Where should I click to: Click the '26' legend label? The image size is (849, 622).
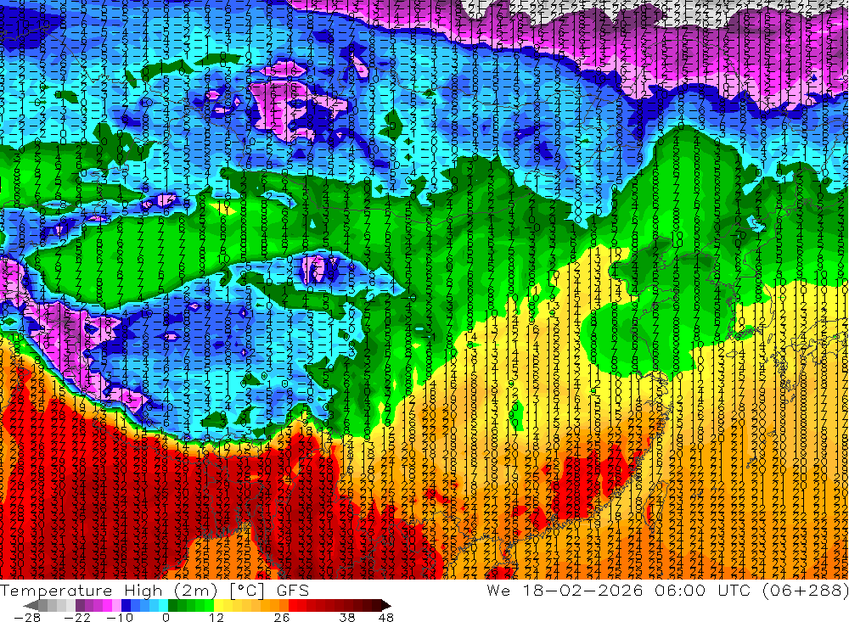tap(282, 617)
